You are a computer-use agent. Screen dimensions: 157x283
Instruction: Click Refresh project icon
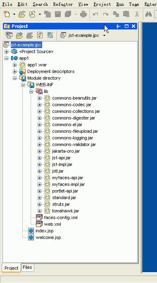[40, 35]
